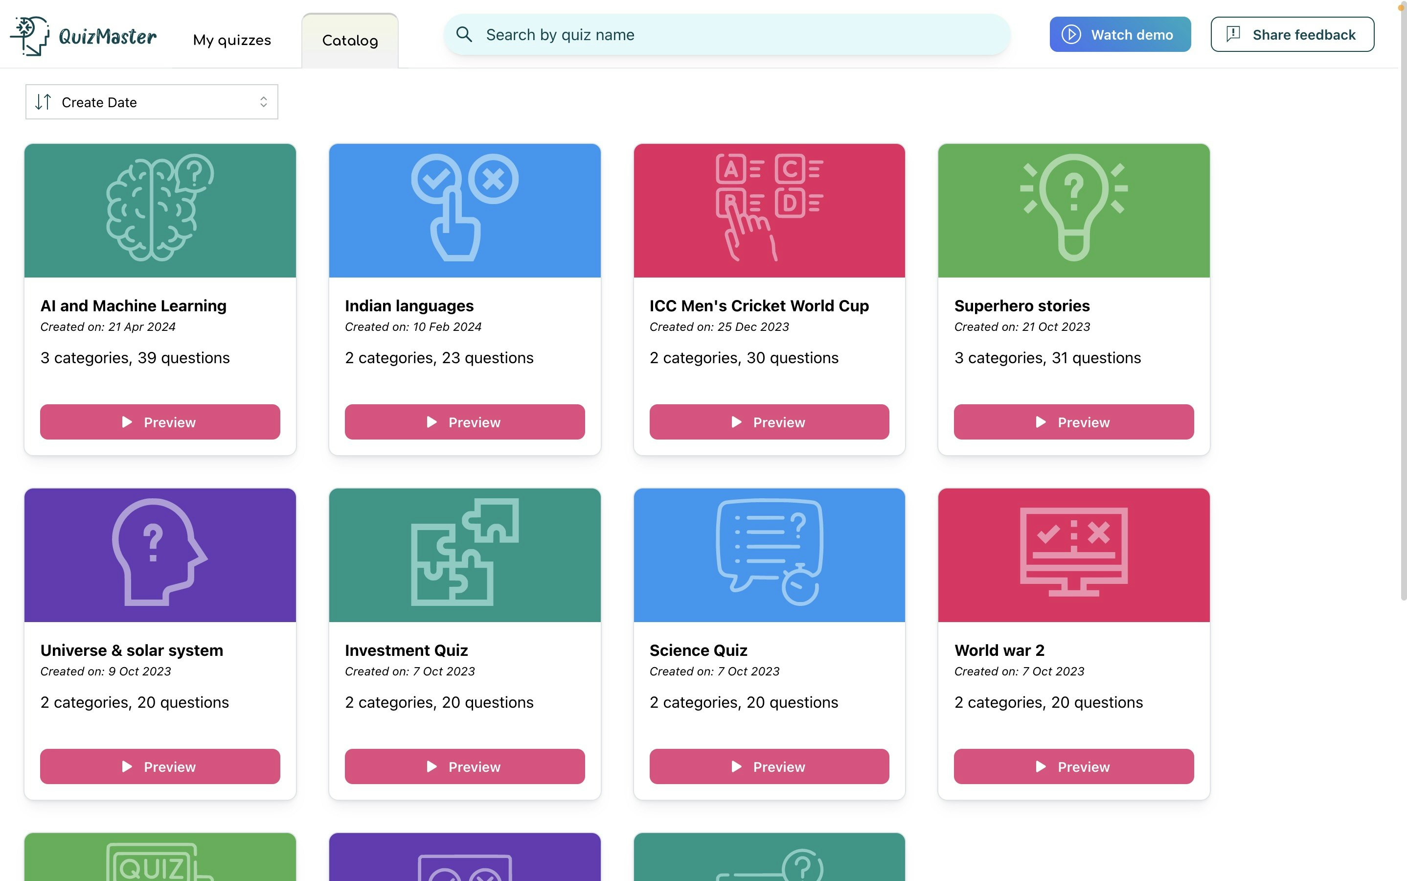
Task: Click the Science Quiz title
Action: point(698,649)
